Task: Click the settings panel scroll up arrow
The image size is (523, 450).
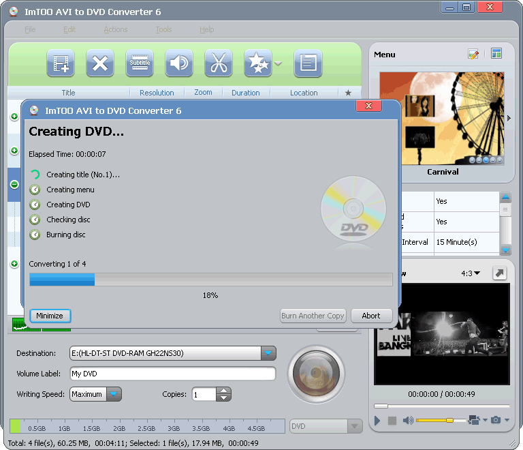Action: [506, 197]
